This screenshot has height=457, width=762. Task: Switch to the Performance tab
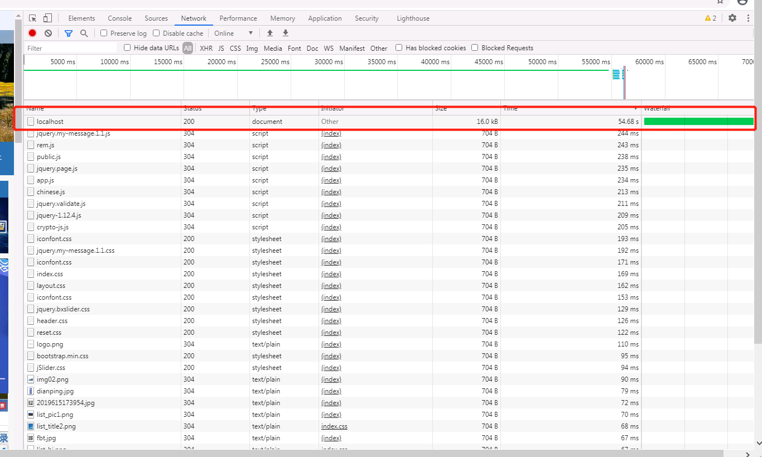pyautogui.click(x=238, y=18)
